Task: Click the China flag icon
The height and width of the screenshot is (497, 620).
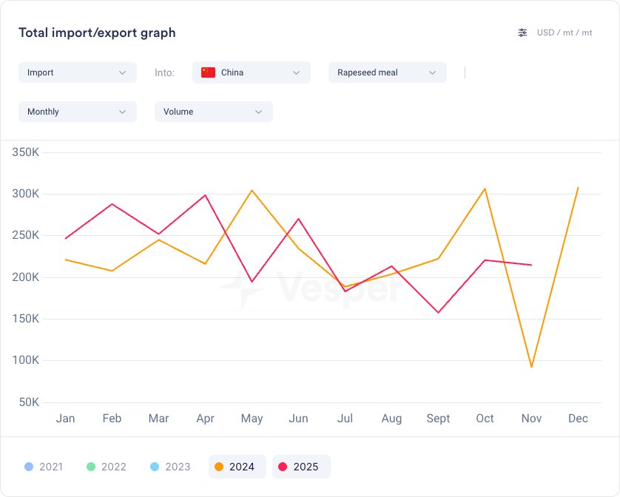Action: (x=208, y=72)
